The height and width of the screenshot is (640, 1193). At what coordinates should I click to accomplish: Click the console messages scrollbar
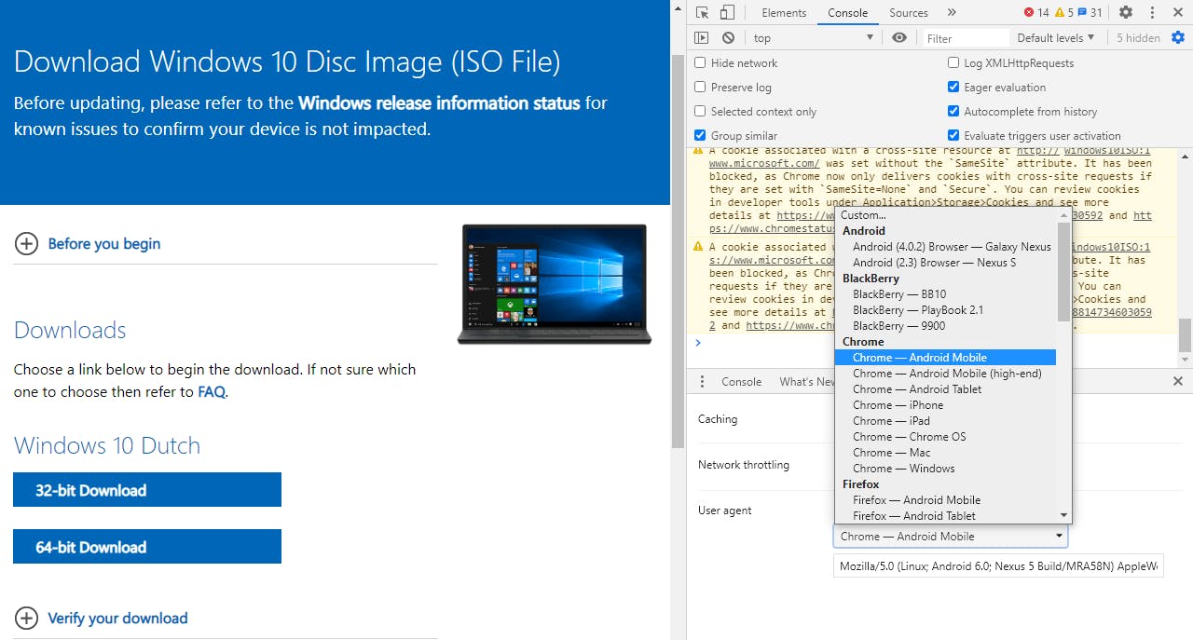point(1185,335)
